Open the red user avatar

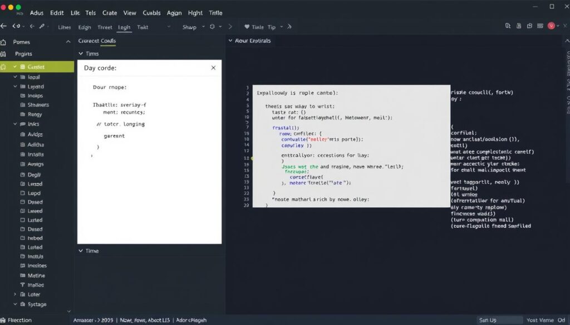pos(552,26)
